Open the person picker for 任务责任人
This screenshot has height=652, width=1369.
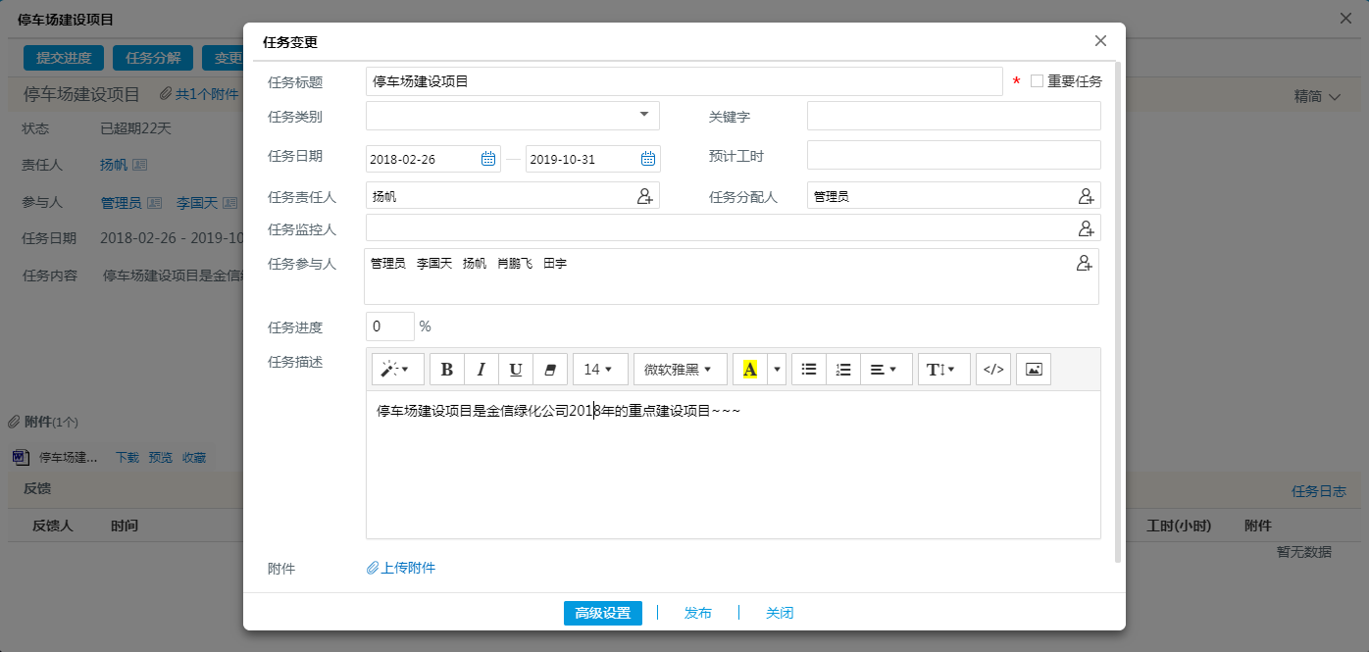[x=645, y=195]
